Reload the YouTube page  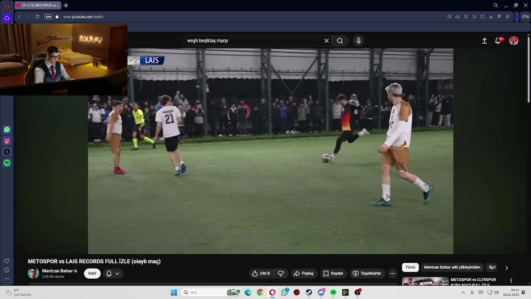pos(37,17)
